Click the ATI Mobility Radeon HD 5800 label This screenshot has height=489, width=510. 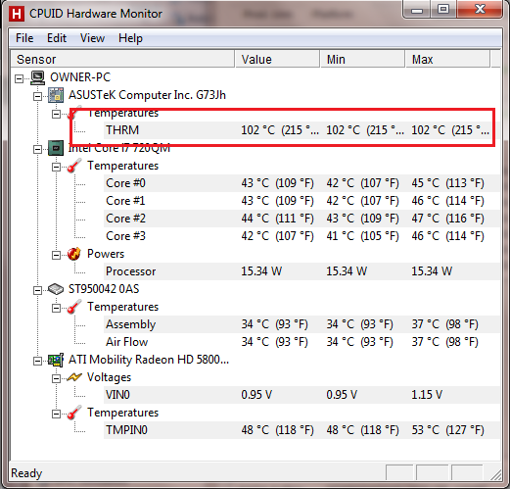(x=149, y=360)
